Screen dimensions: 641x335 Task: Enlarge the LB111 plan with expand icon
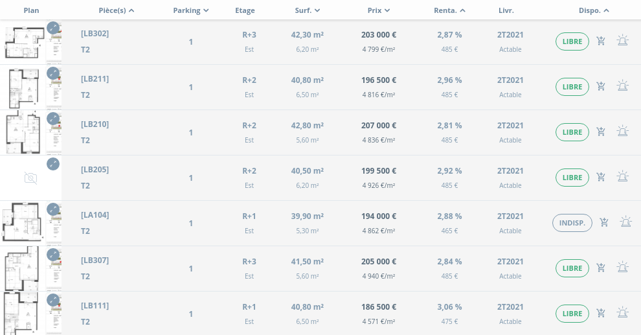[53, 300]
